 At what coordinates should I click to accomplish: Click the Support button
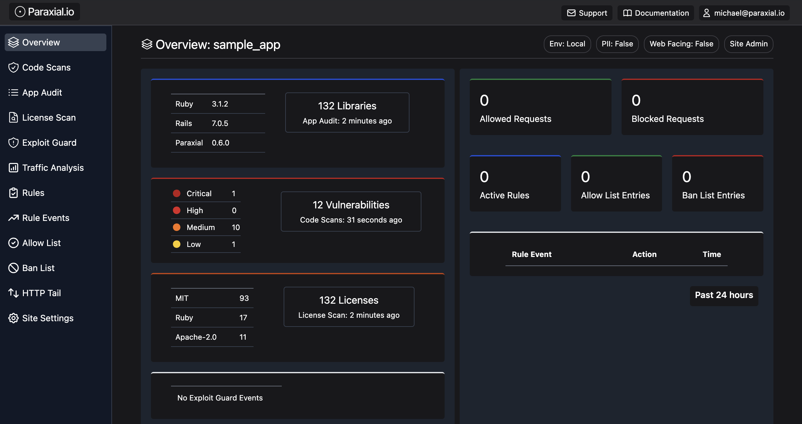coord(587,13)
